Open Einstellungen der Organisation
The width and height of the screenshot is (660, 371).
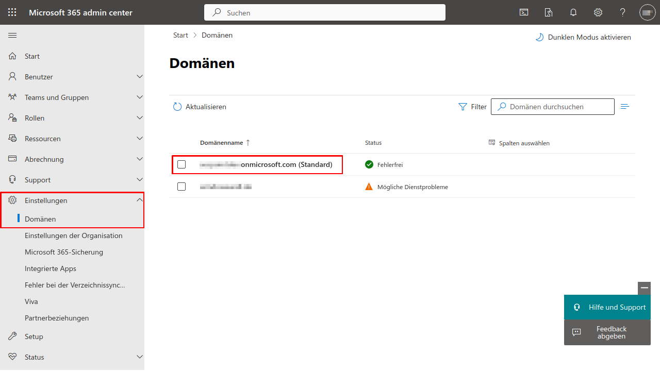[74, 235]
